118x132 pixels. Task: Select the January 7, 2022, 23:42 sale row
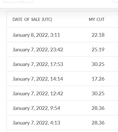tap(62, 49)
